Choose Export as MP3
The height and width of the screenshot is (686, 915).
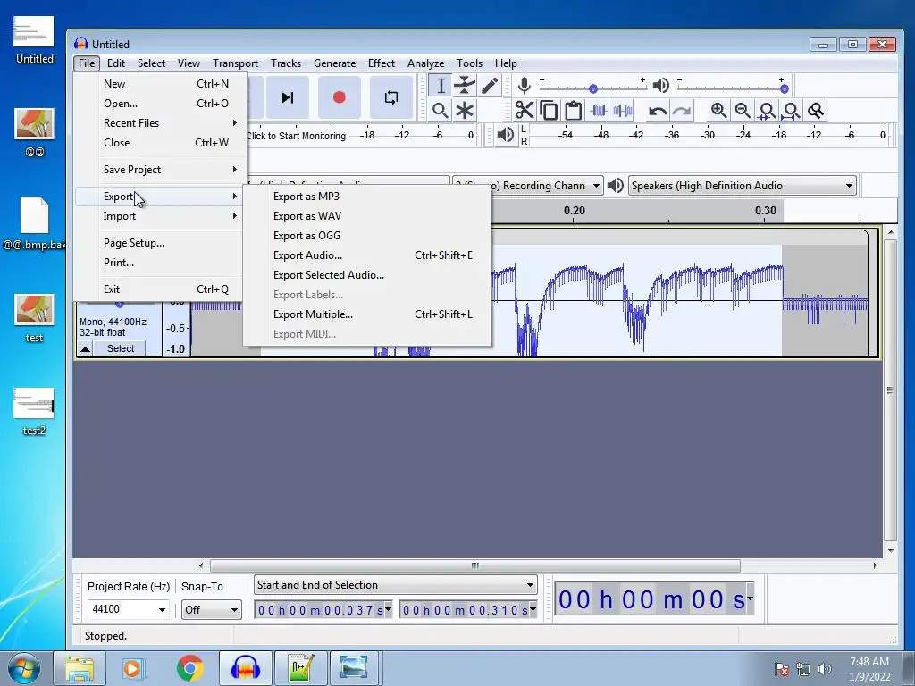point(366,197)
